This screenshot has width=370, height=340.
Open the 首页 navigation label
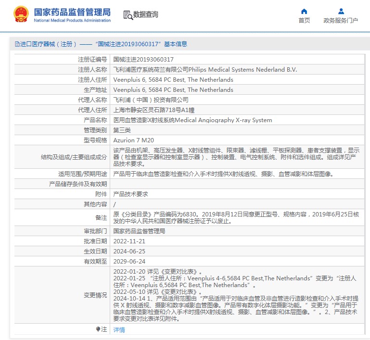tap(304, 21)
